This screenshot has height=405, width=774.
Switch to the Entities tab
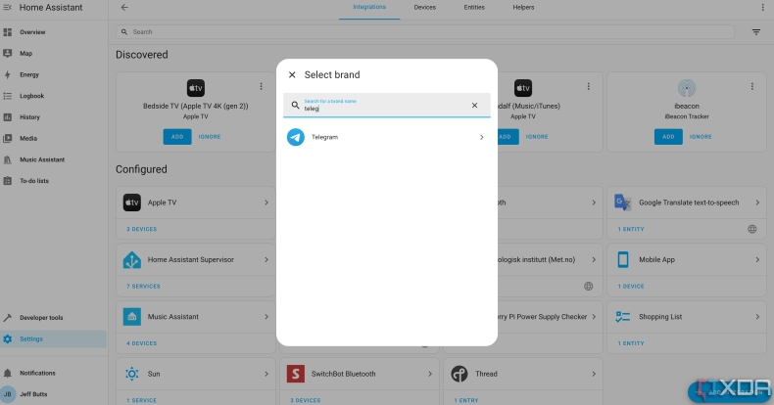[x=474, y=7]
